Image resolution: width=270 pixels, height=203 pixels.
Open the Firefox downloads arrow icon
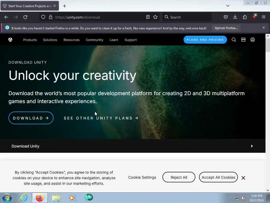tap(235, 17)
